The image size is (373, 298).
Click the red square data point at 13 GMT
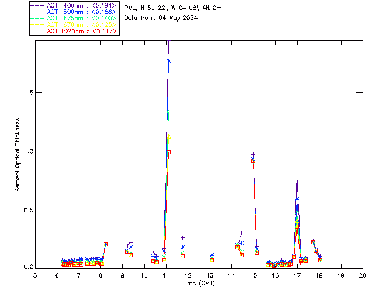(212, 260)
